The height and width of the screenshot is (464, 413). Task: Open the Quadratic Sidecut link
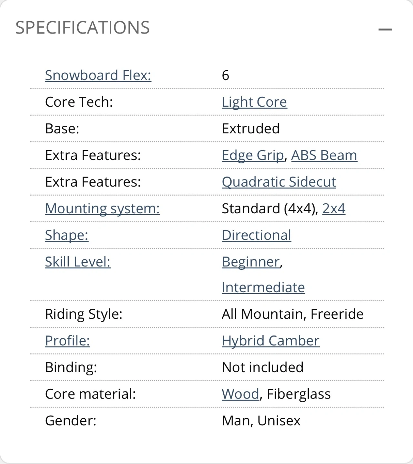point(279,182)
